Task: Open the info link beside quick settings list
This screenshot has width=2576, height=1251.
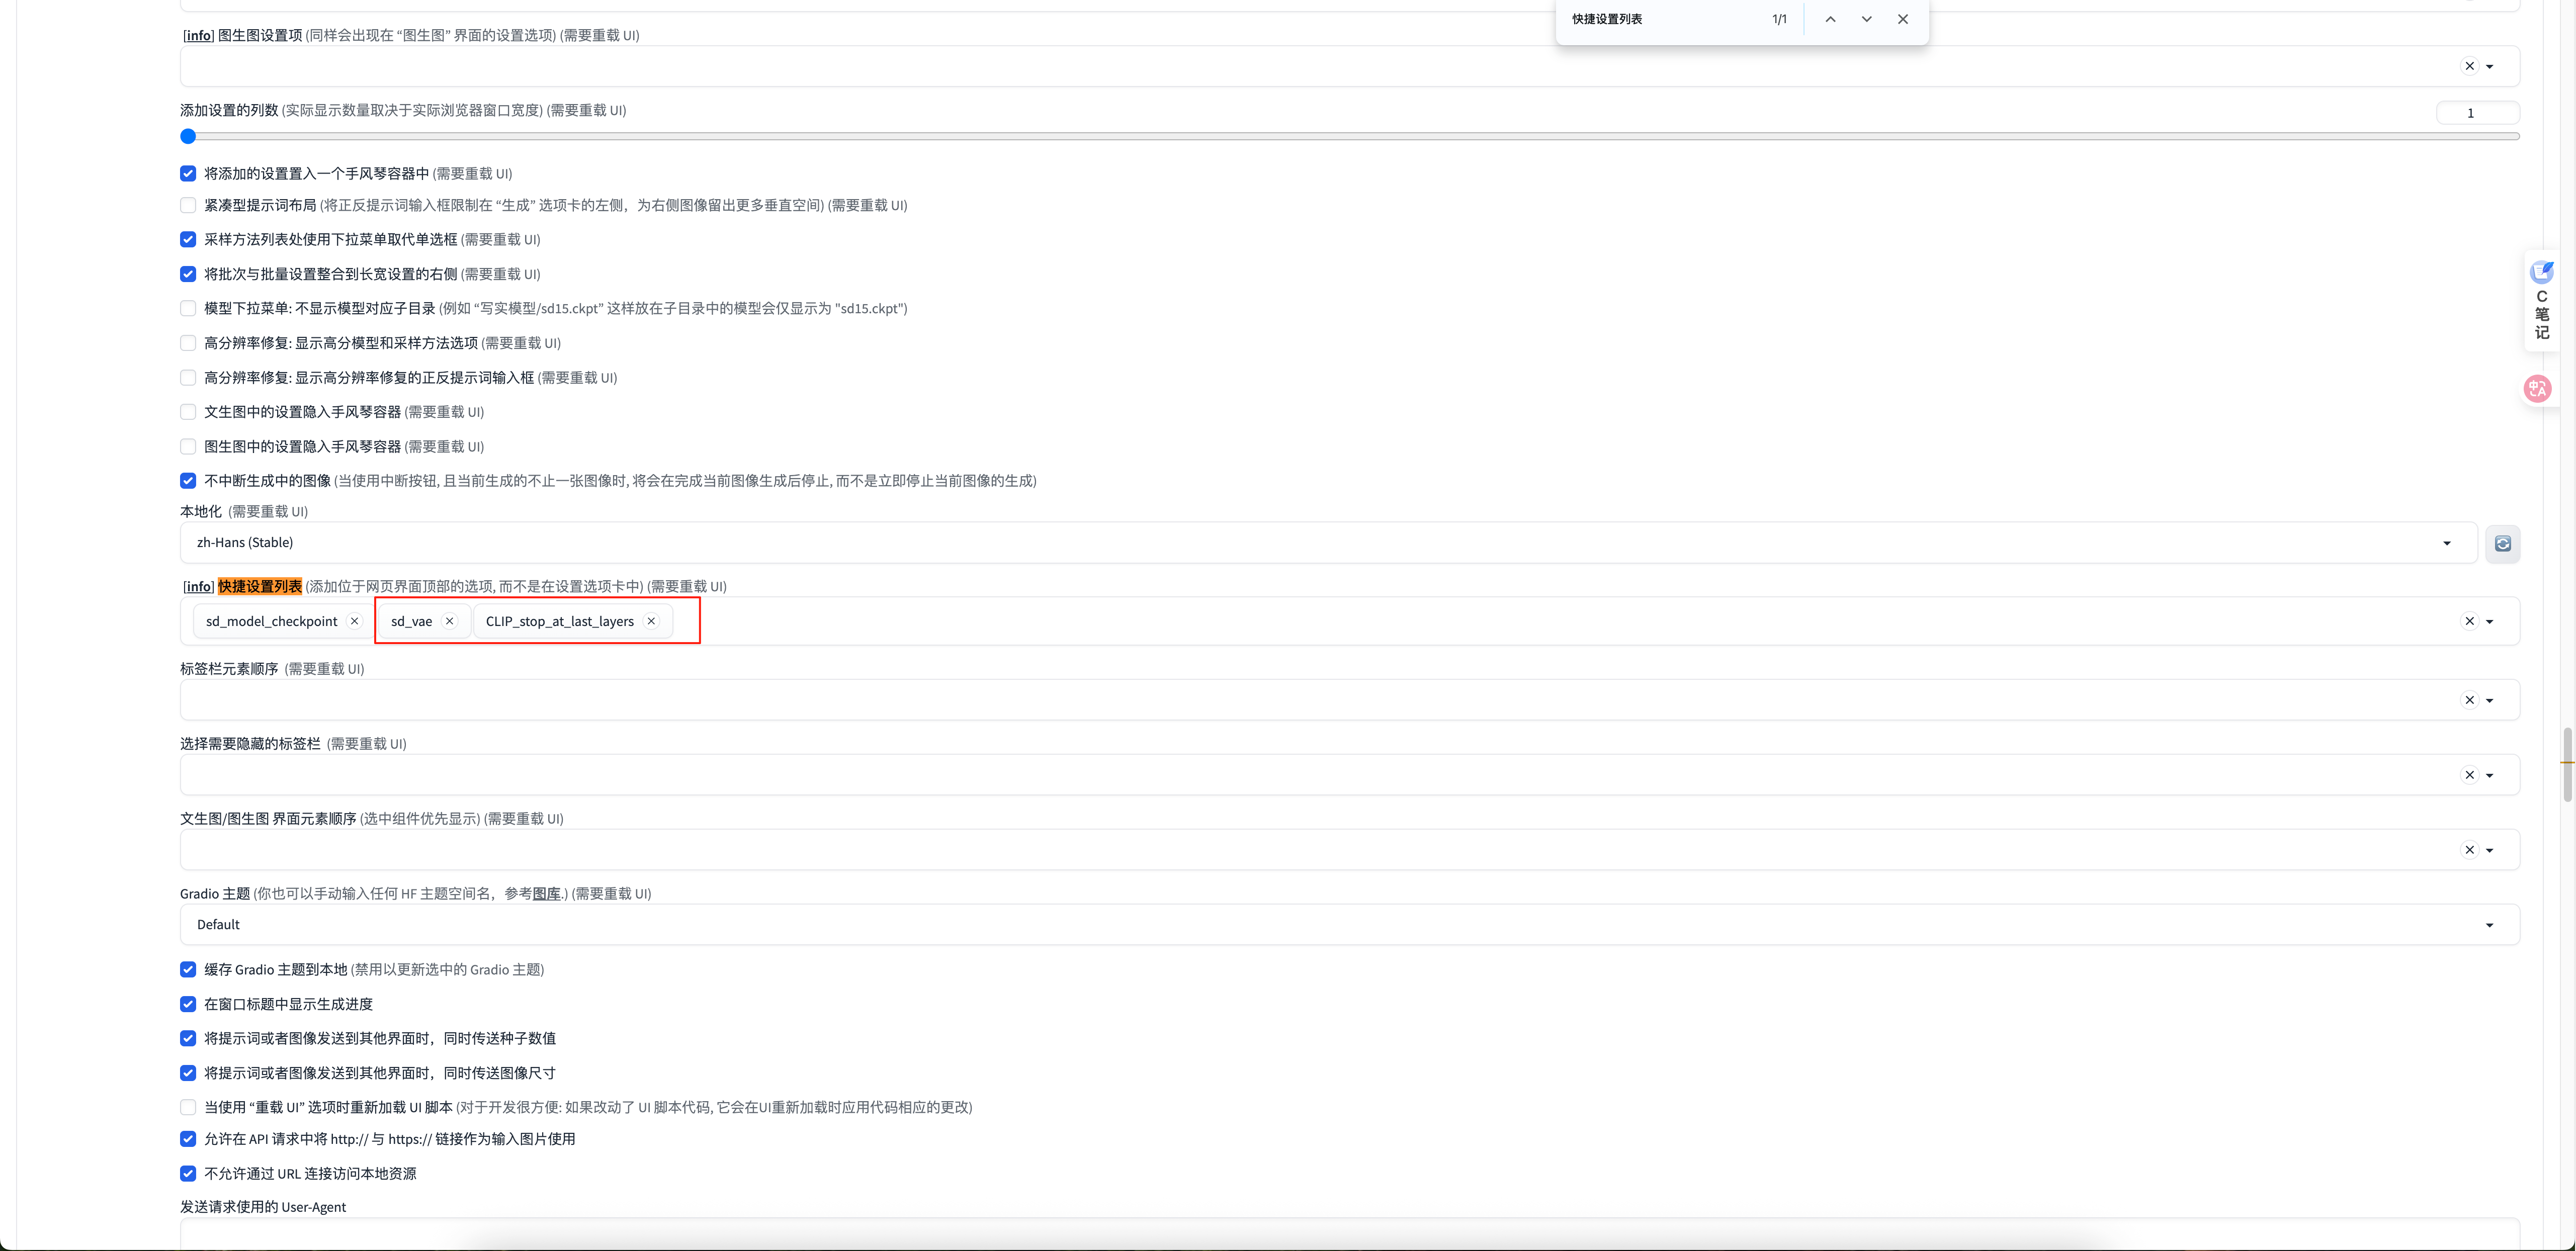Action: pyautogui.click(x=198, y=587)
